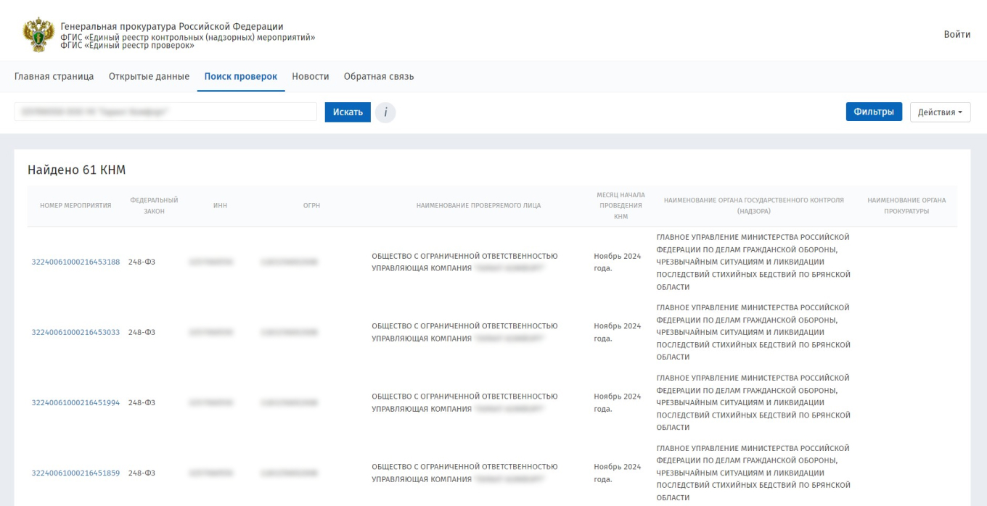The image size is (987, 506).
Task: Open inspection 32240061000216451994
Action: tap(75, 402)
